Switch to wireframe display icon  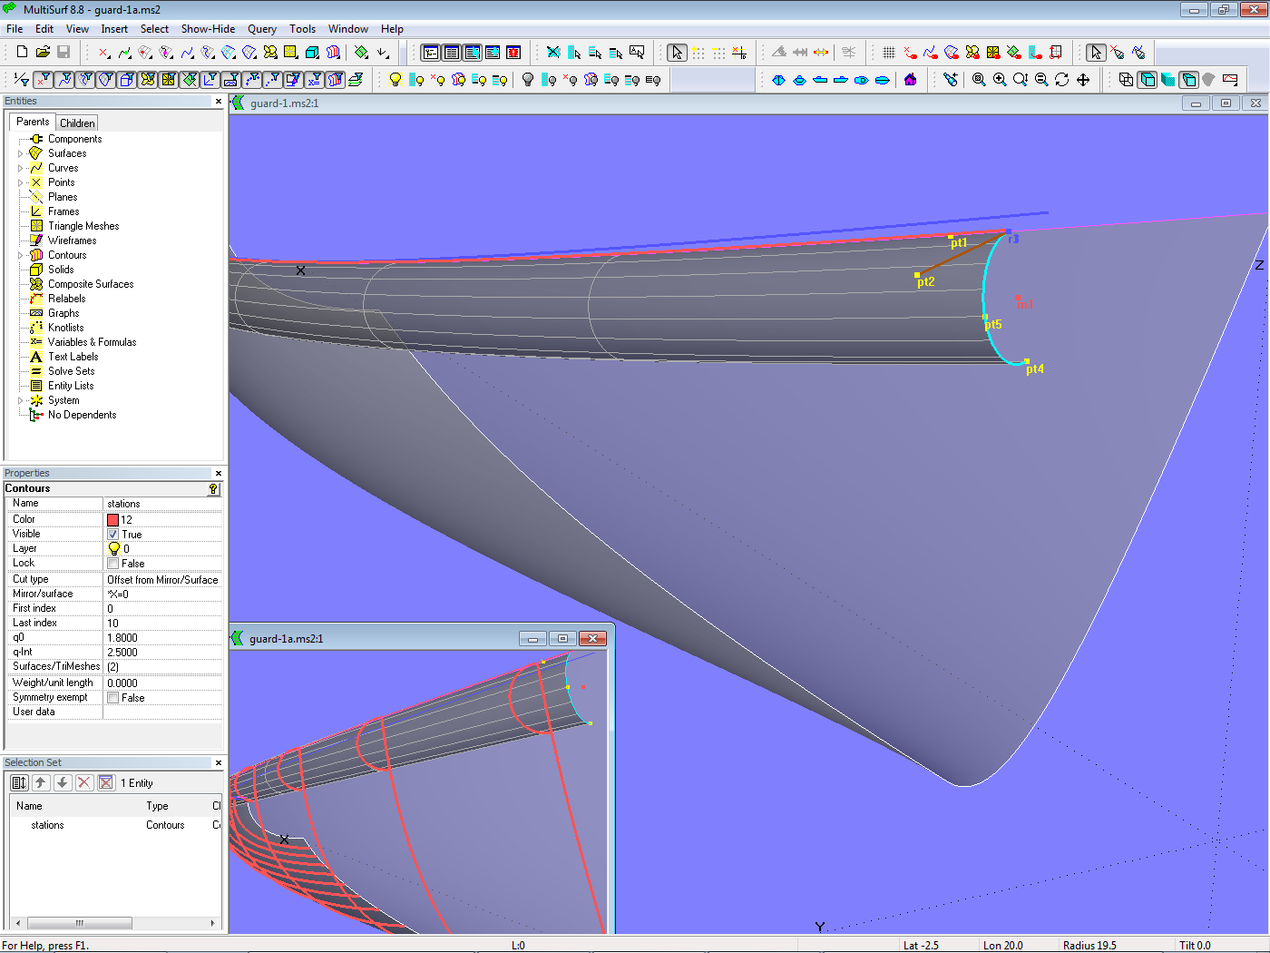pyautogui.click(x=1126, y=80)
